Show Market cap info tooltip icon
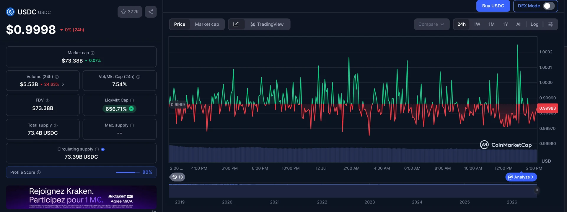The height and width of the screenshot is (212, 567). click(92, 53)
